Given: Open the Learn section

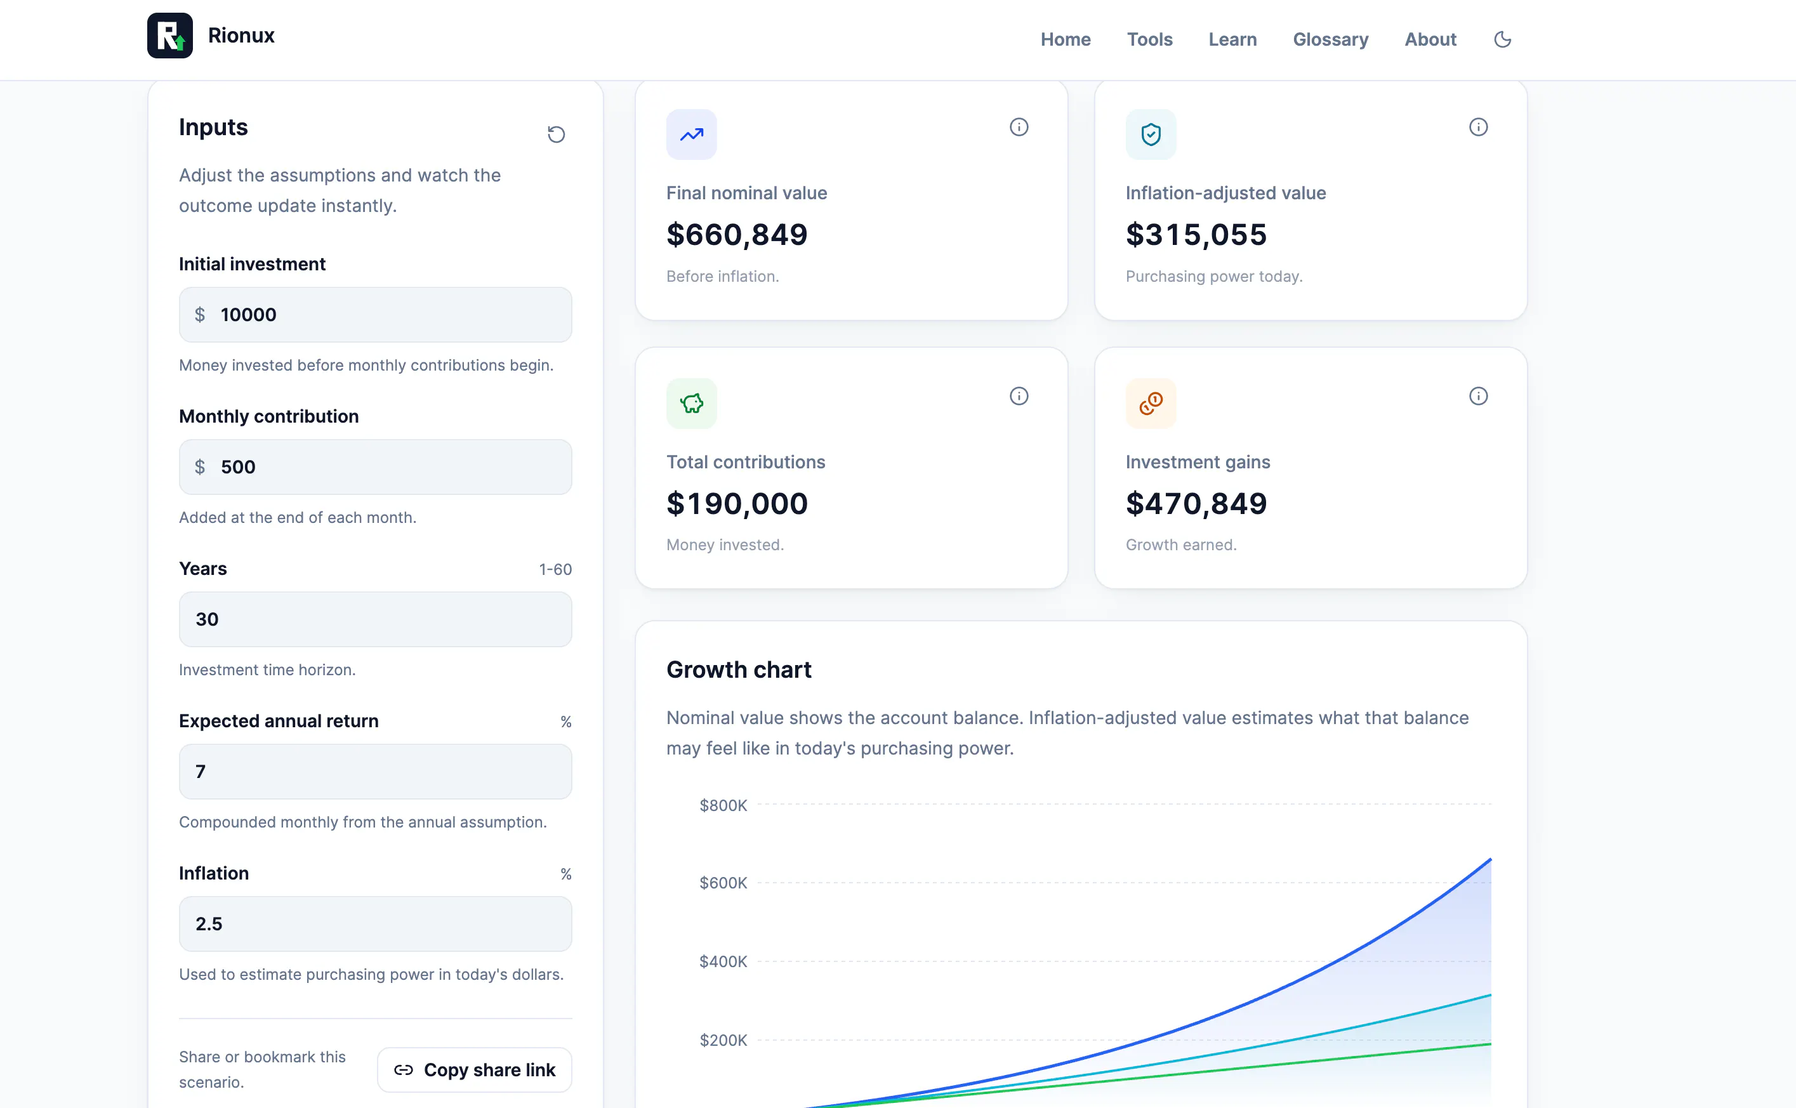Looking at the screenshot, I should point(1232,39).
